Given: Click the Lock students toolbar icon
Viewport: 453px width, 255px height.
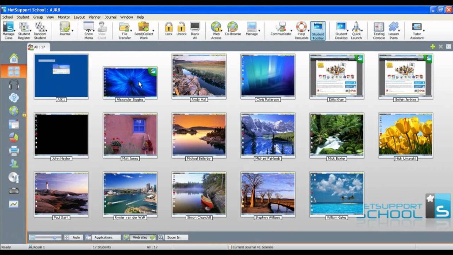Looking at the screenshot, I should point(169,29).
